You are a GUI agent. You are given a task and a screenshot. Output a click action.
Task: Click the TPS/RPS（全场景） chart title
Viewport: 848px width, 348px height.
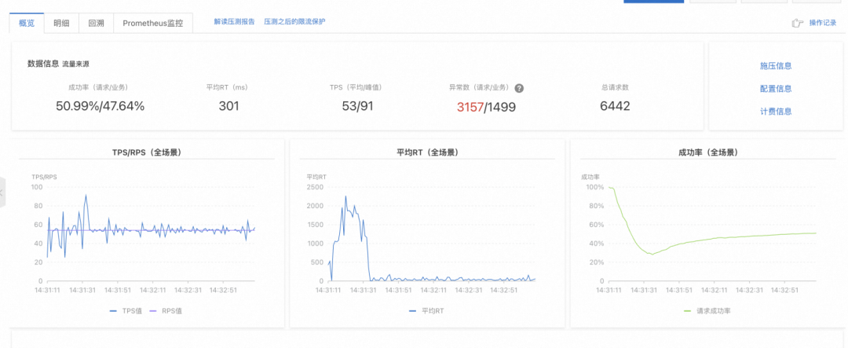[147, 152]
